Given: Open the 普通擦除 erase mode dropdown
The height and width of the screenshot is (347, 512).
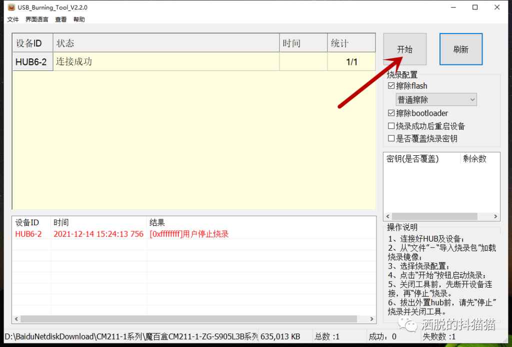Looking at the screenshot, I should pyautogui.click(x=436, y=100).
